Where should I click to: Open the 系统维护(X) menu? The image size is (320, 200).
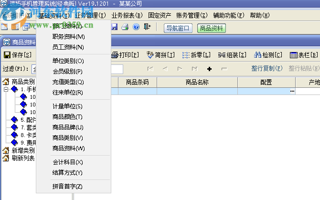coord(17,15)
